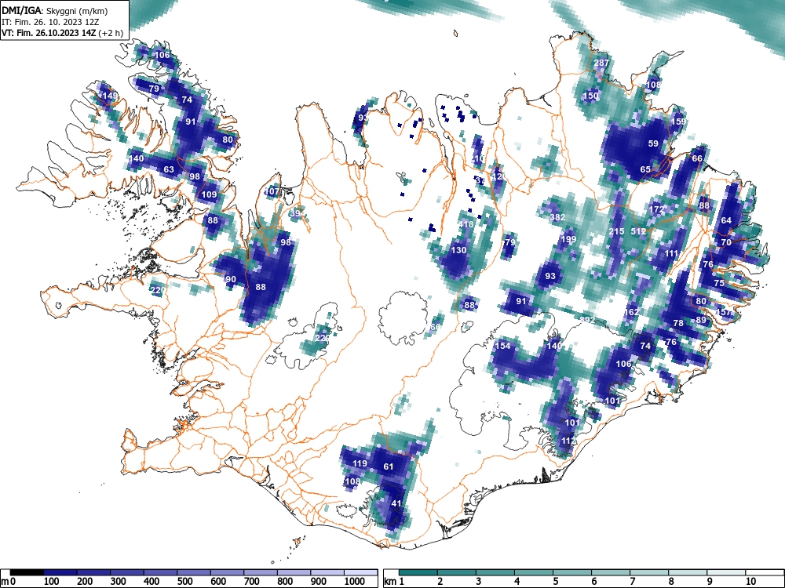Click the visibility value 78 on the map
Screen dimensions: 785x588
(678, 323)
